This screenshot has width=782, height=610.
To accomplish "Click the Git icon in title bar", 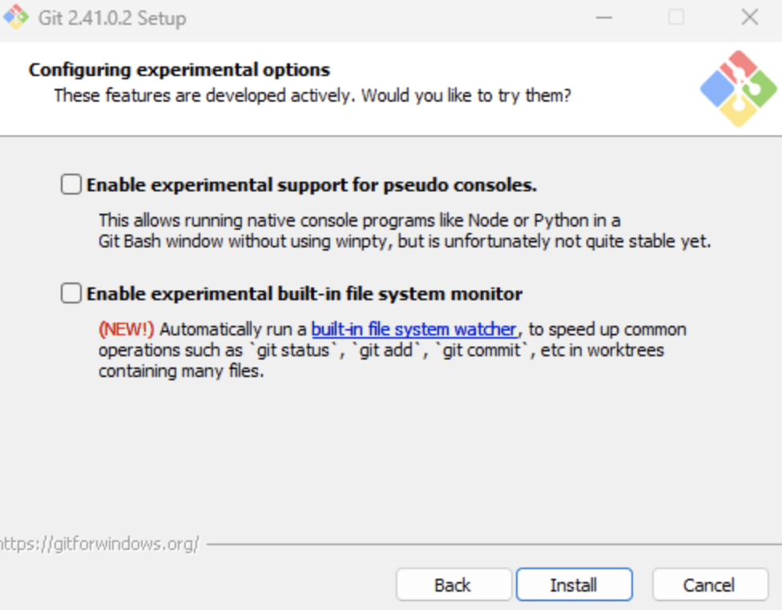I will [x=16, y=18].
